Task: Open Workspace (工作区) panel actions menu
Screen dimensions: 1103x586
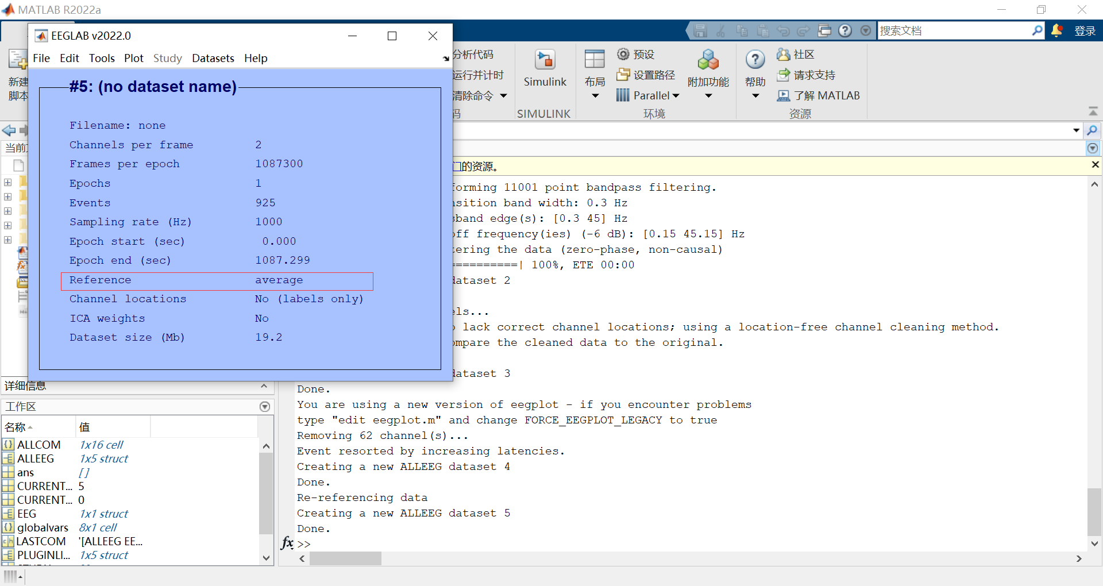Action: (x=265, y=407)
